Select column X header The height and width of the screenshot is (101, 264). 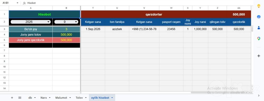tap(188, 8)
